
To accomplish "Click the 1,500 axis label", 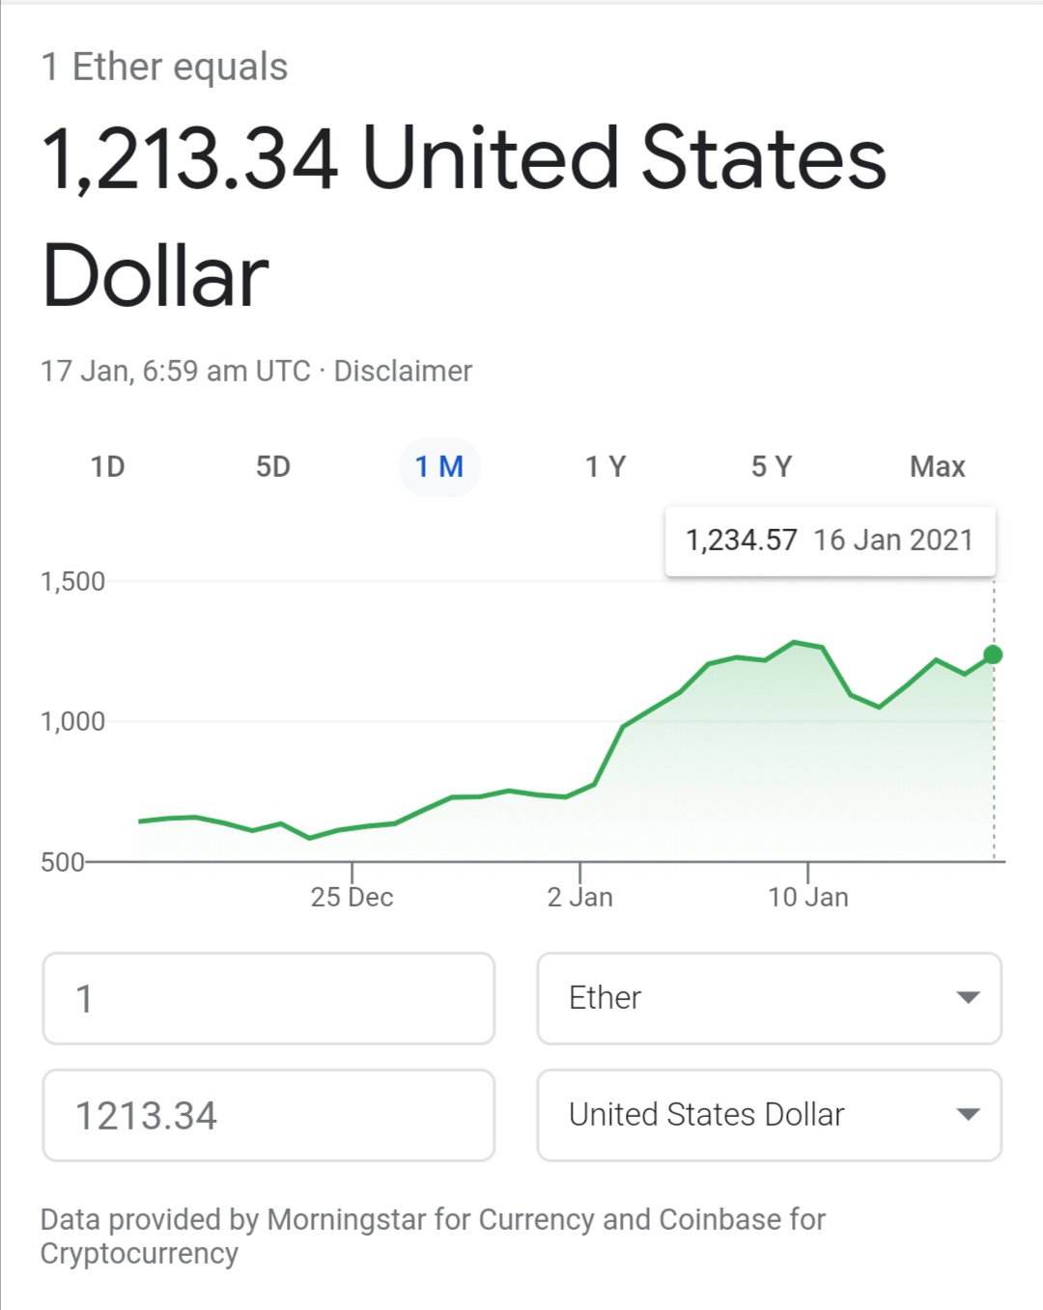I will [72, 581].
